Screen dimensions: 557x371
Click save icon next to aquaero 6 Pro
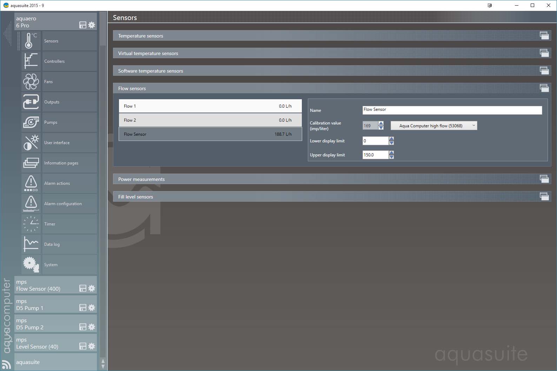point(83,25)
